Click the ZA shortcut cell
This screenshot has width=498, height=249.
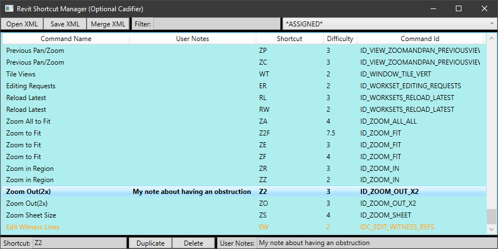point(263,121)
